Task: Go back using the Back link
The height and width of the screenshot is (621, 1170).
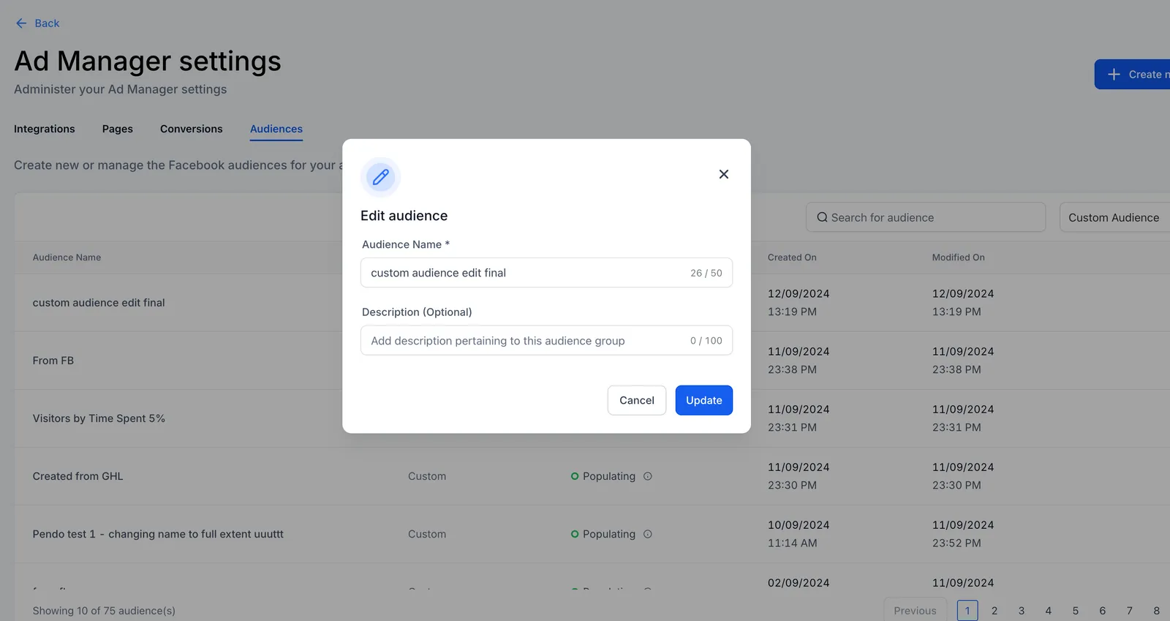Action: (x=37, y=23)
